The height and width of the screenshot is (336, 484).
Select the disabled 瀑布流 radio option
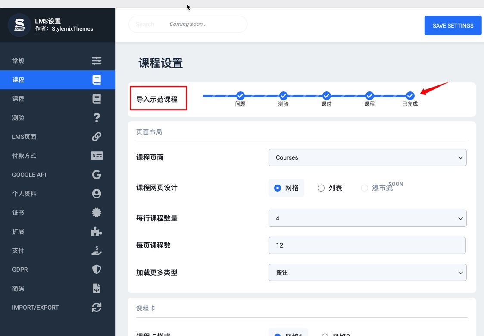click(x=365, y=188)
